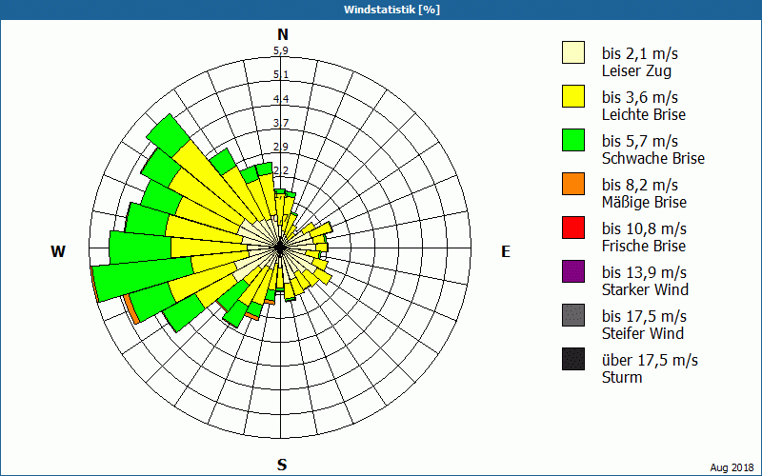Click the '5,9' outer ring scale label
The height and width of the screenshot is (476, 762).
point(281,51)
